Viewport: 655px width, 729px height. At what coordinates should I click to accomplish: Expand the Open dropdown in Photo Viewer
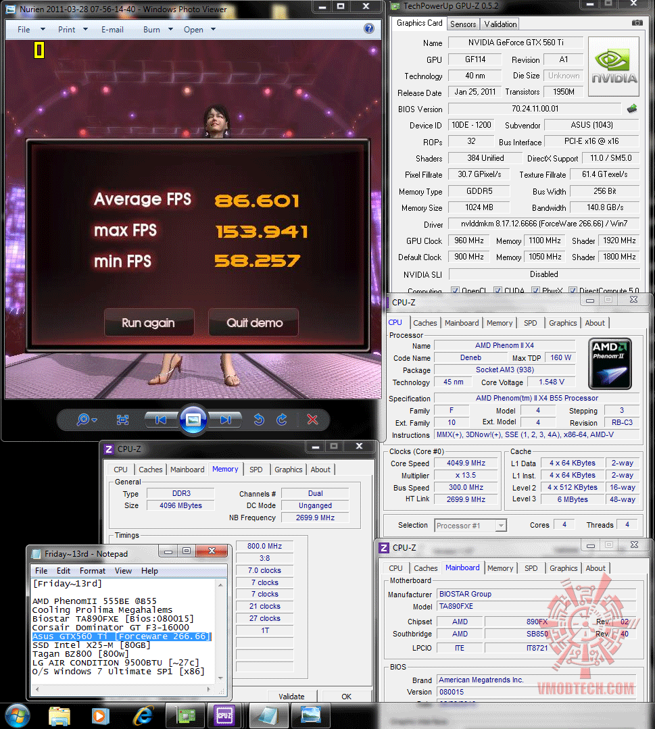click(x=213, y=29)
